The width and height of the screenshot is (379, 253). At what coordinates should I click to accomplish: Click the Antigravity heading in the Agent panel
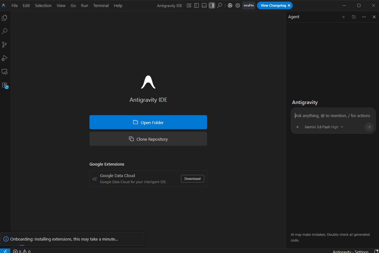tap(305, 102)
